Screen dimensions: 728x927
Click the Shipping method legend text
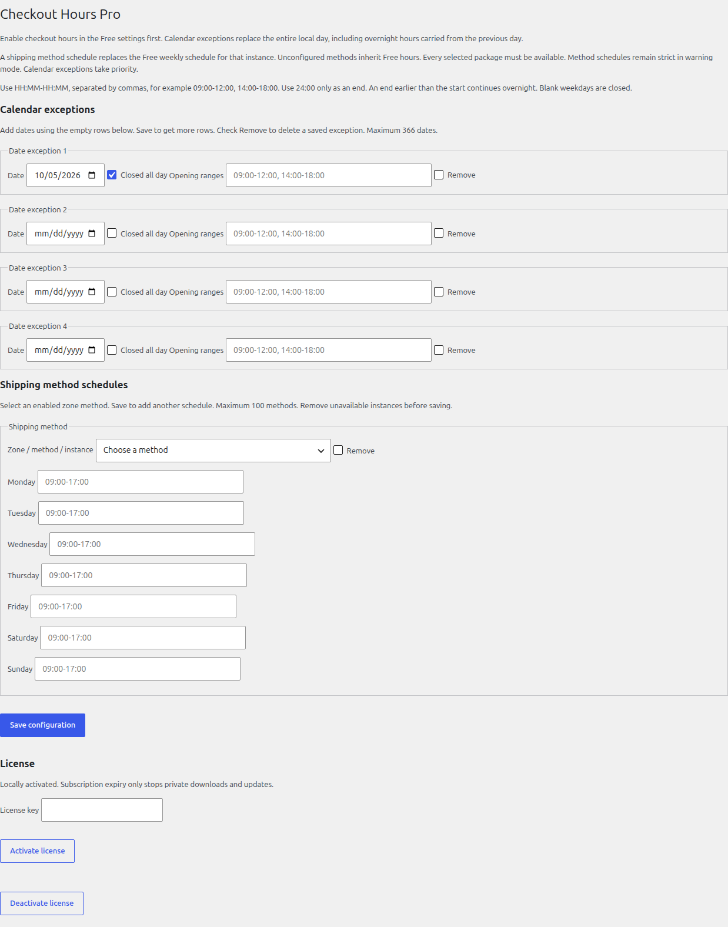coord(38,426)
